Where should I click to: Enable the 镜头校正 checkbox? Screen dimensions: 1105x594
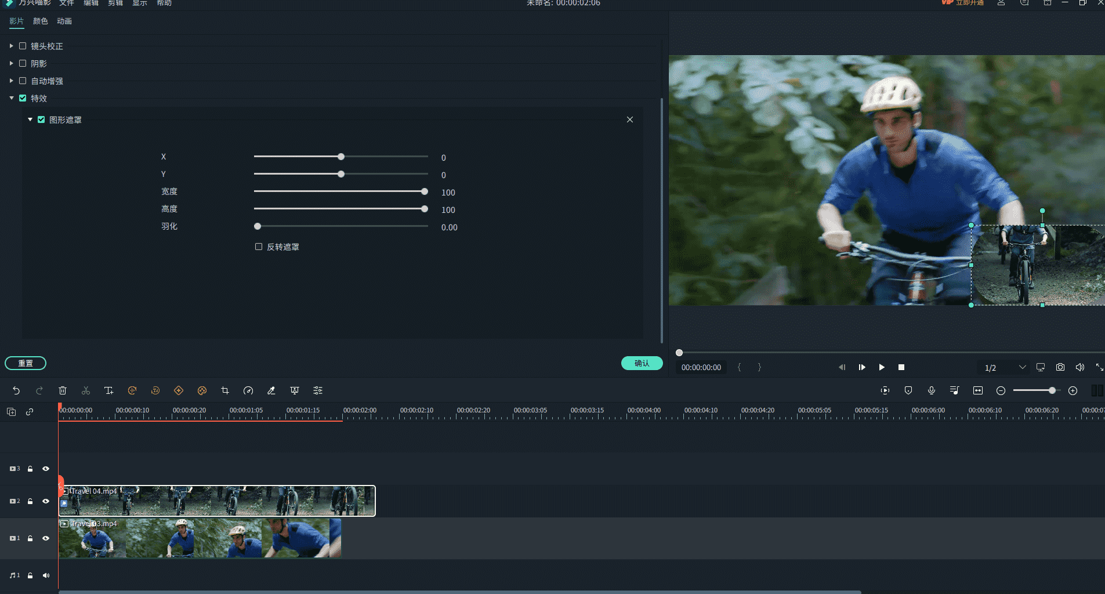coord(23,46)
